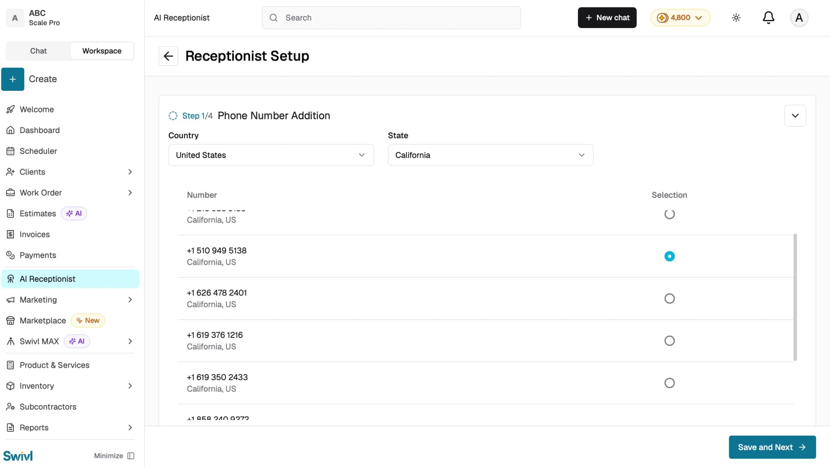Image resolution: width=830 pixels, height=468 pixels.
Task: Click the Number column header
Action: [202, 195]
